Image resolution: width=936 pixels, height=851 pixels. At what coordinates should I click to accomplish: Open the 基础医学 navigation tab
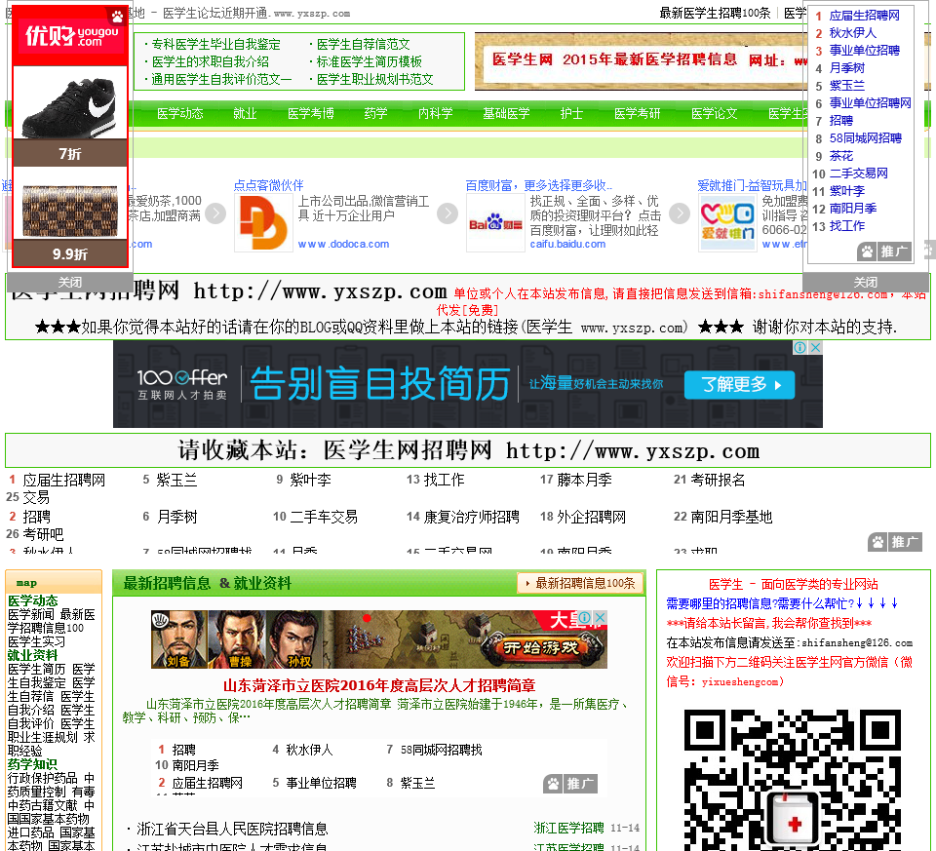tap(506, 113)
